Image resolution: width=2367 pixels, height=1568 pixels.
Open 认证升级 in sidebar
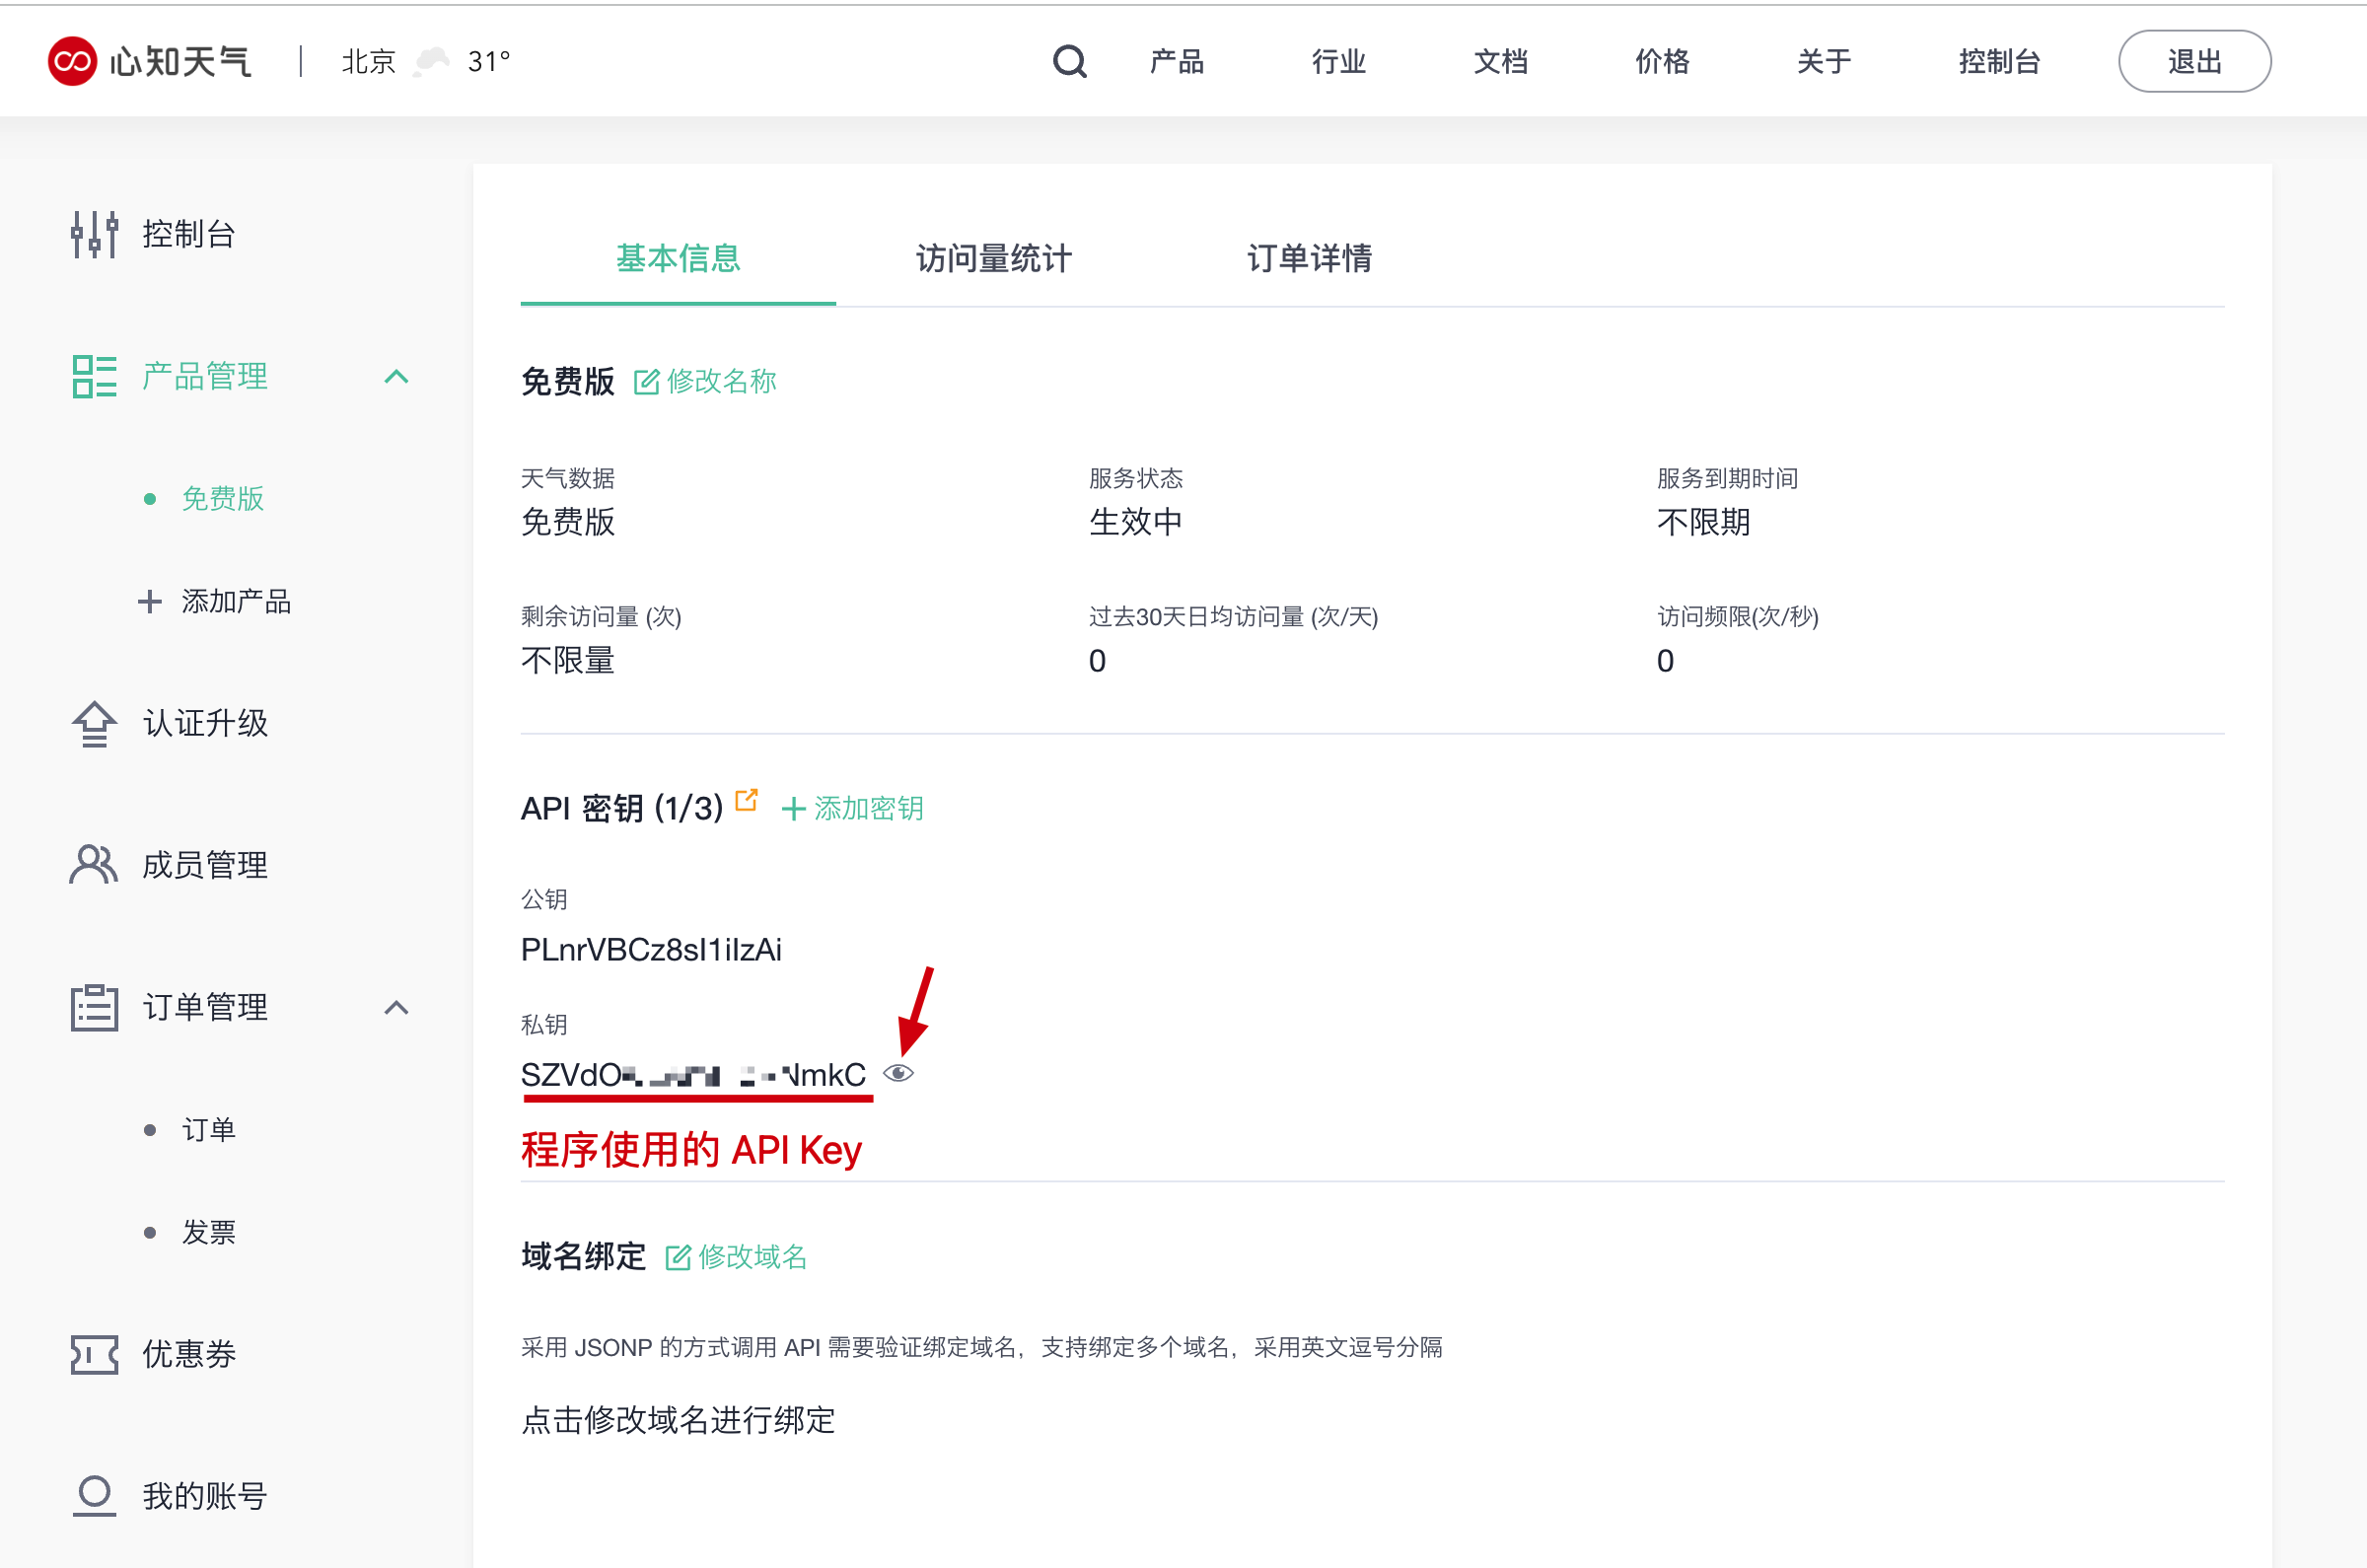[x=205, y=723]
